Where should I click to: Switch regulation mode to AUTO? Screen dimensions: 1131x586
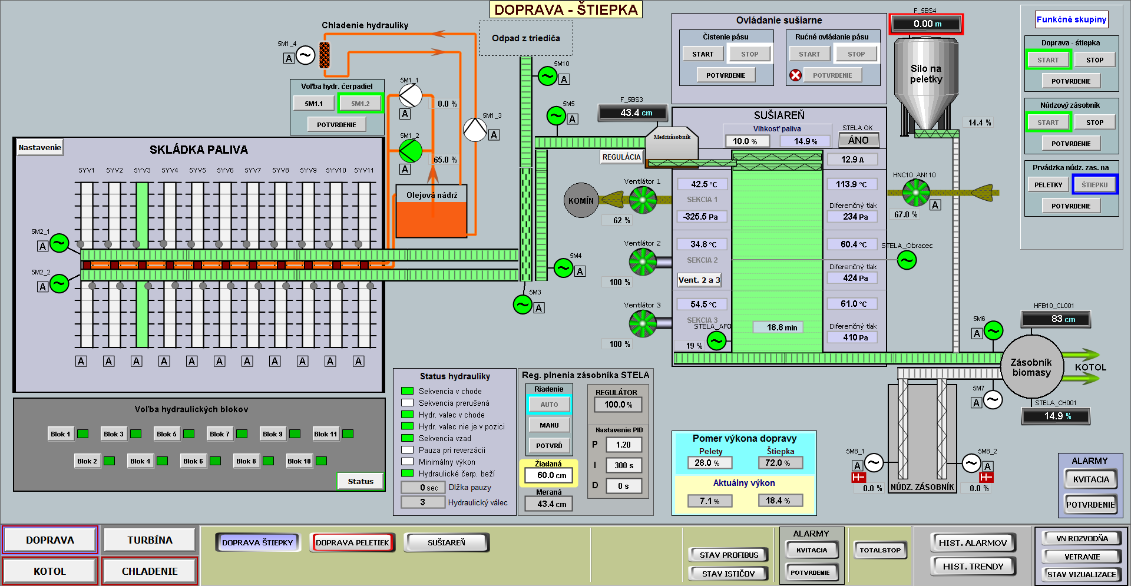tap(549, 405)
